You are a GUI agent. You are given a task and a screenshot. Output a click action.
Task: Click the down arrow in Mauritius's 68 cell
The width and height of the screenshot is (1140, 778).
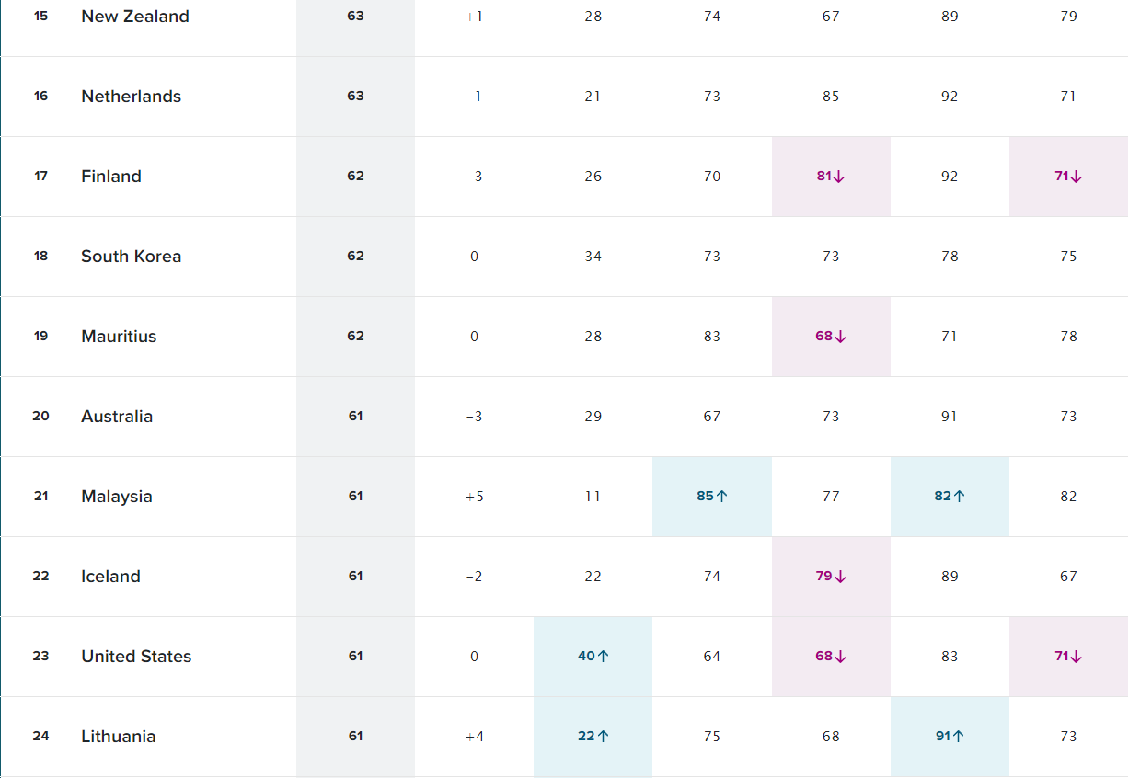(x=840, y=337)
